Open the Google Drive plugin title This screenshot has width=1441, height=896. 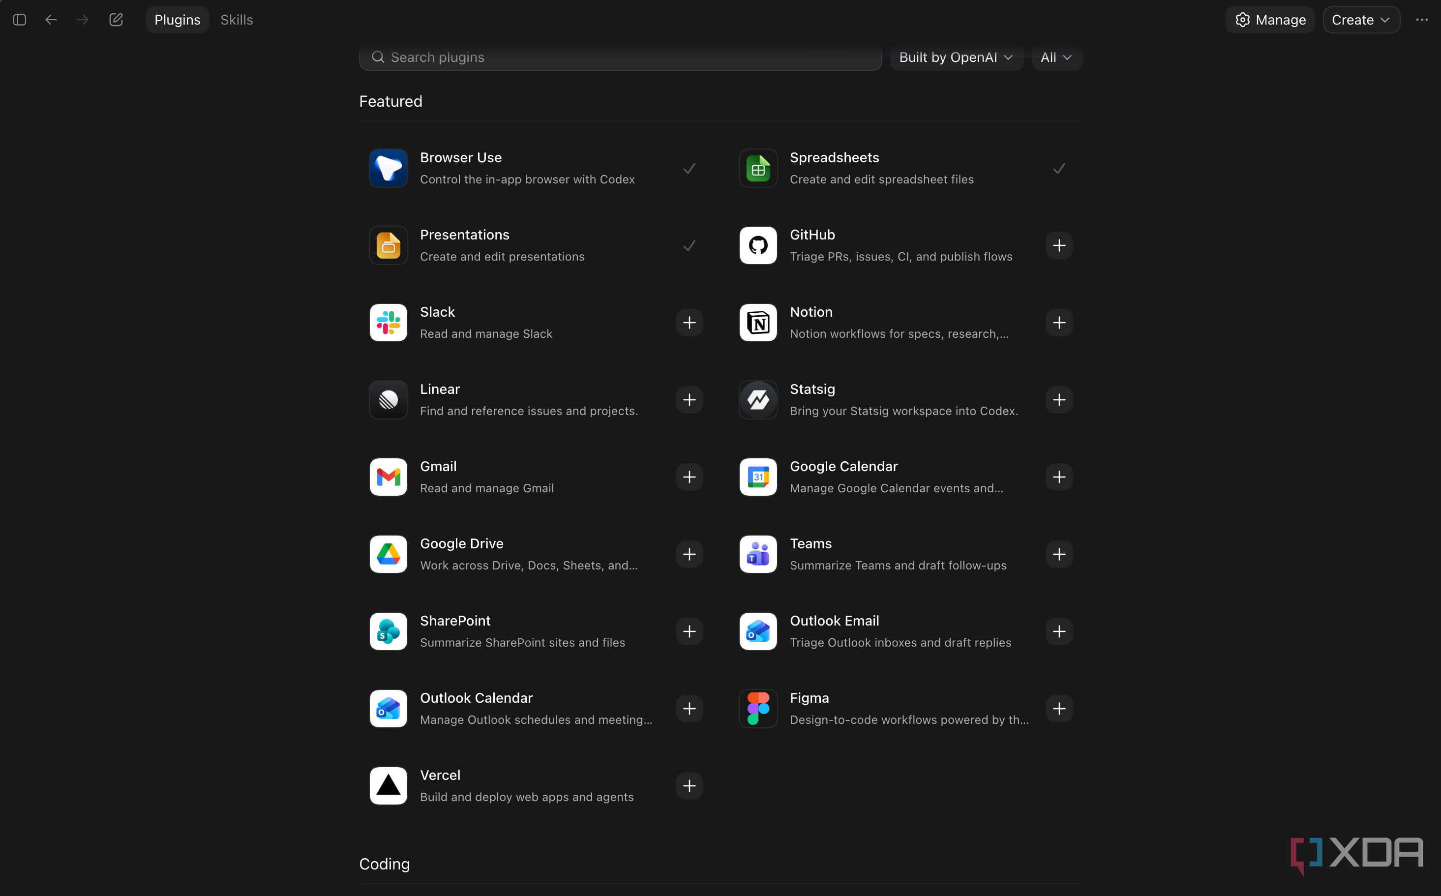click(x=462, y=543)
